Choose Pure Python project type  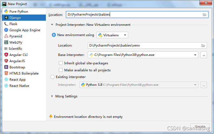pos(24,11)
